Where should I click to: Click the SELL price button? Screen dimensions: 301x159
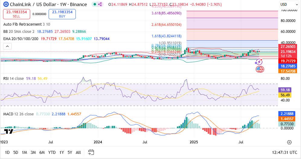pyautogui.click(x=16, y=14)
